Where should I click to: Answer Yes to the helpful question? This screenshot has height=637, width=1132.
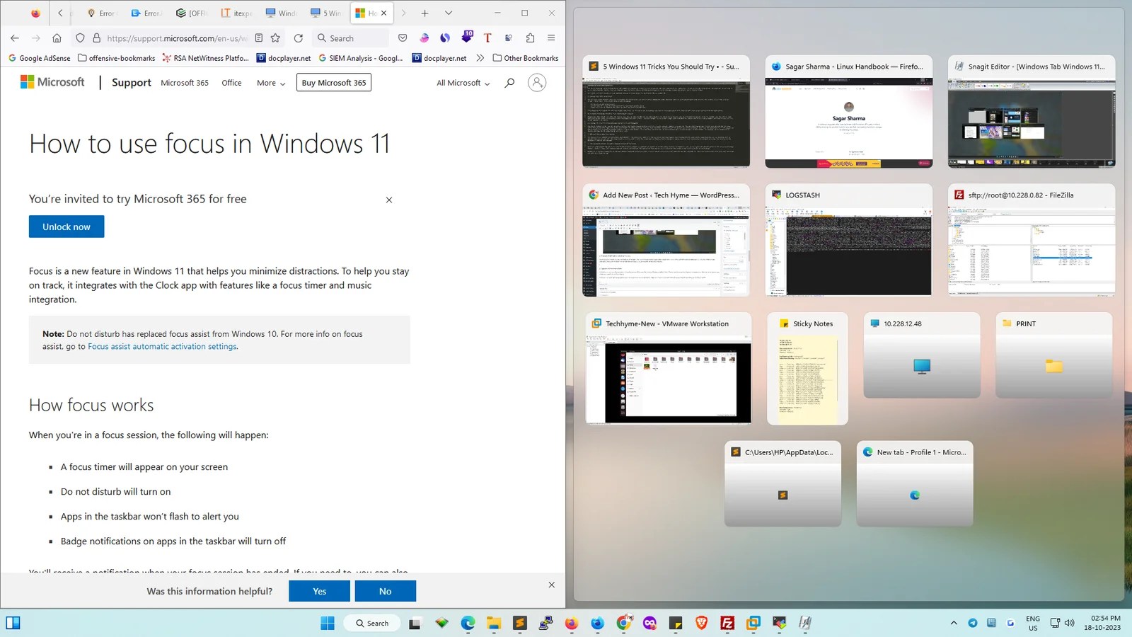[320, 591]
